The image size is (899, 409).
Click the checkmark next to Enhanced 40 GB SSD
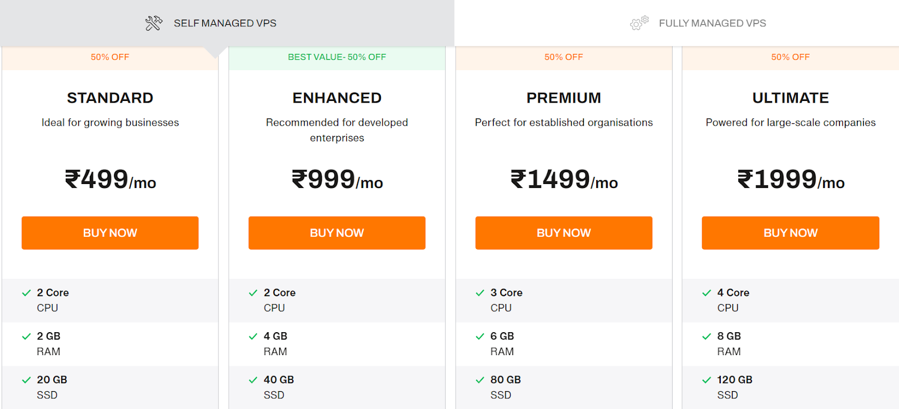tap(253, 380)
